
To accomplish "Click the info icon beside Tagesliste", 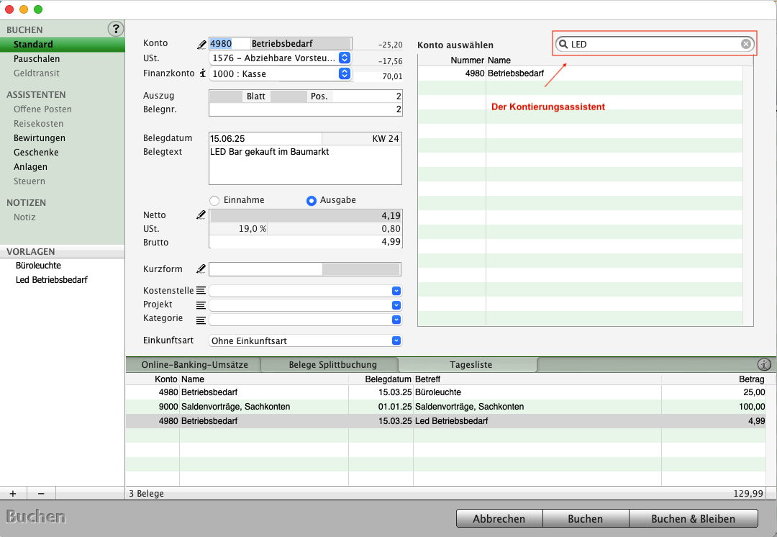I will tap(764, 365).
